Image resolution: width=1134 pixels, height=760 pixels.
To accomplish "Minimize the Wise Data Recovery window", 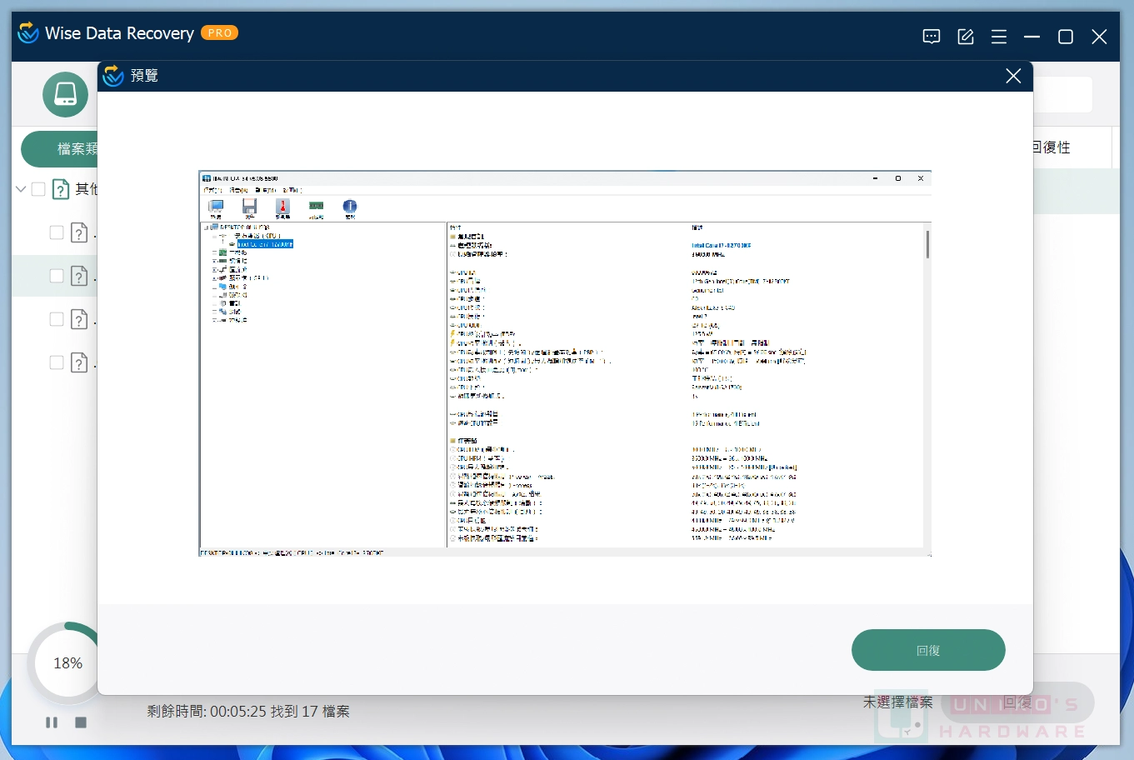I will (x=1032, y=37).
